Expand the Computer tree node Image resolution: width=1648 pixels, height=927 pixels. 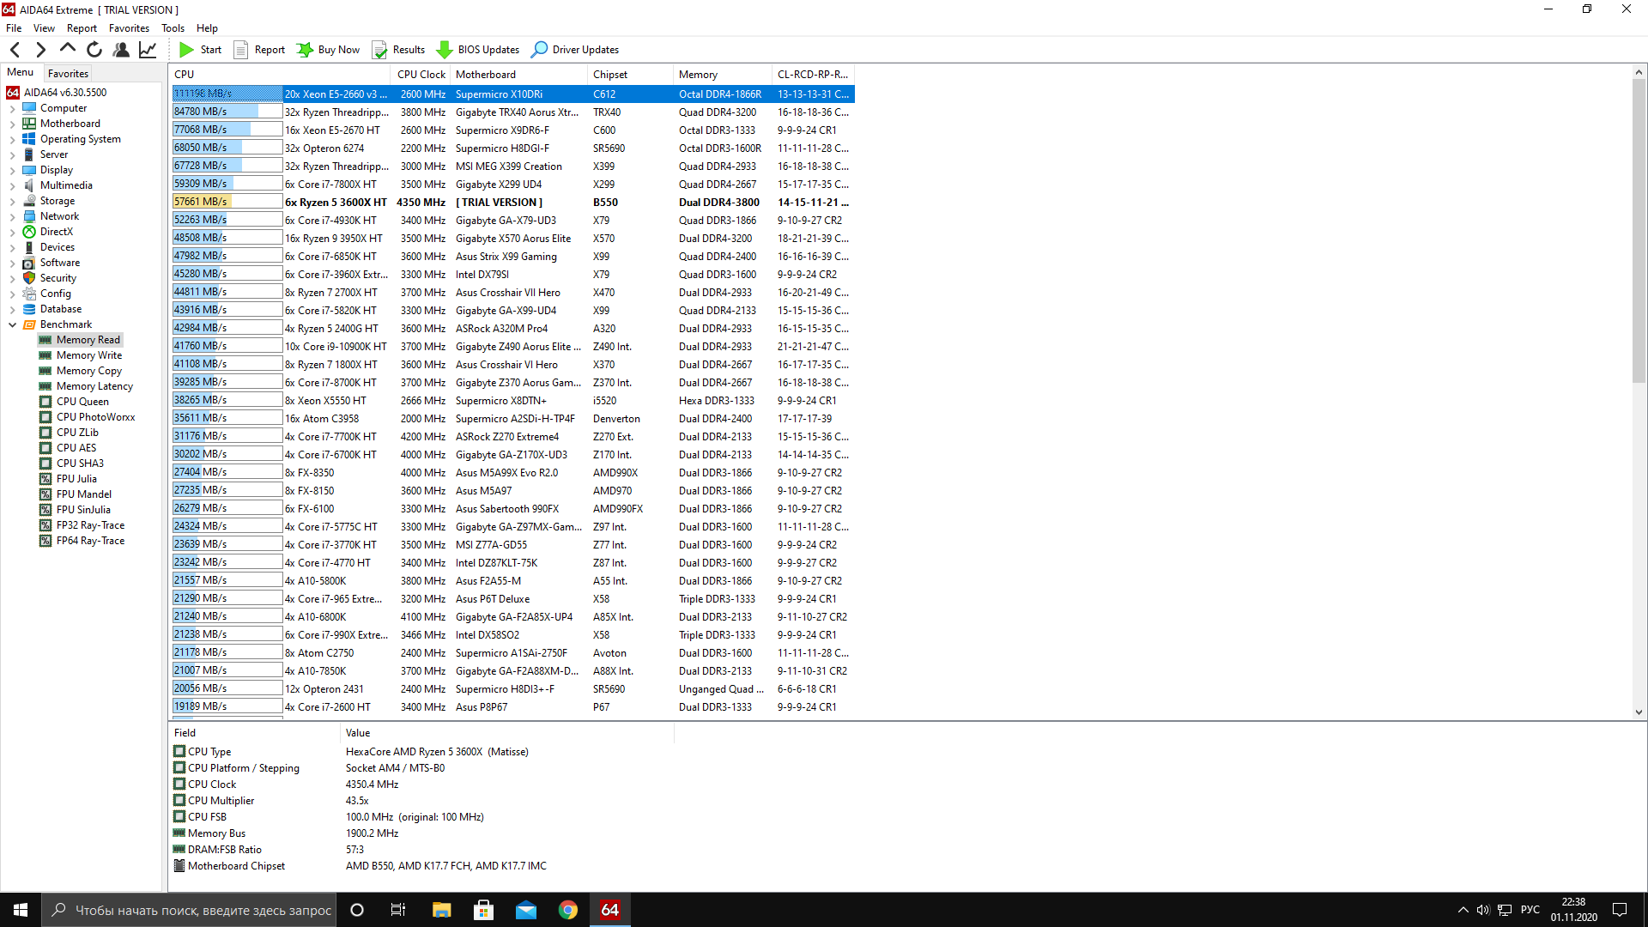coord(12,109)
